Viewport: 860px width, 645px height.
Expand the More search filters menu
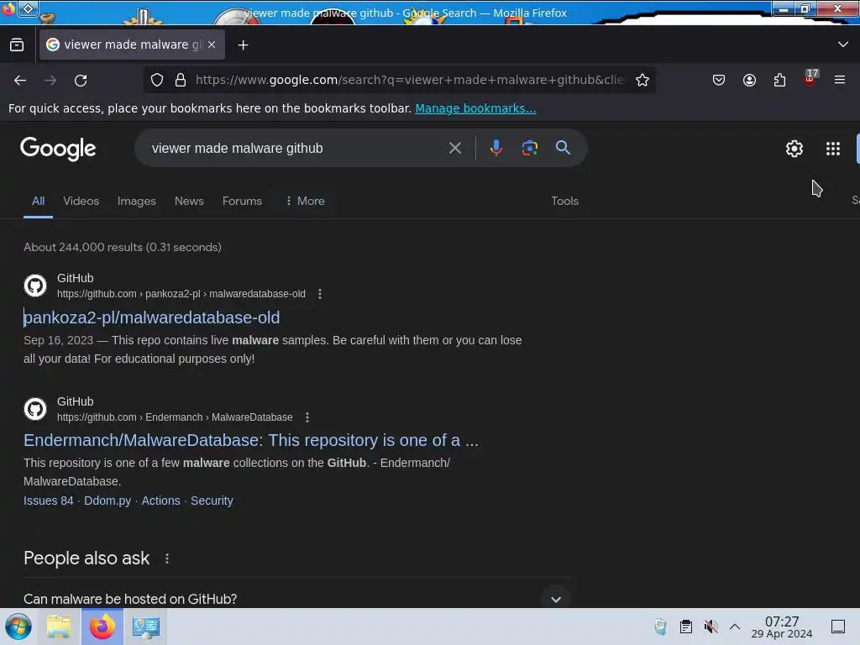click(x=305, y=202)
